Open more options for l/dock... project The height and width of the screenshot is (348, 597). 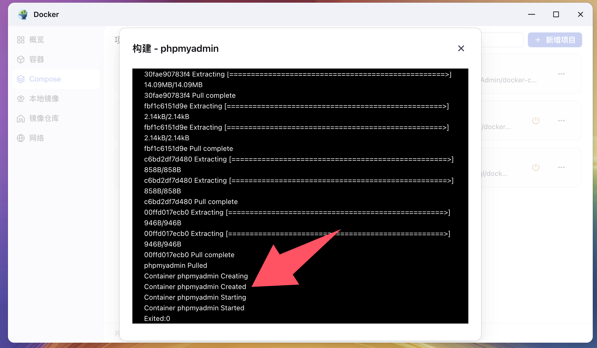[561, 167]
